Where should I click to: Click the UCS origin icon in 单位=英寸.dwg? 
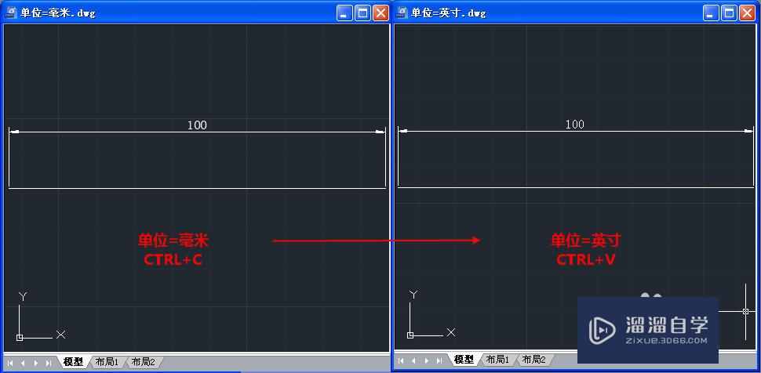tap(410, 335)
